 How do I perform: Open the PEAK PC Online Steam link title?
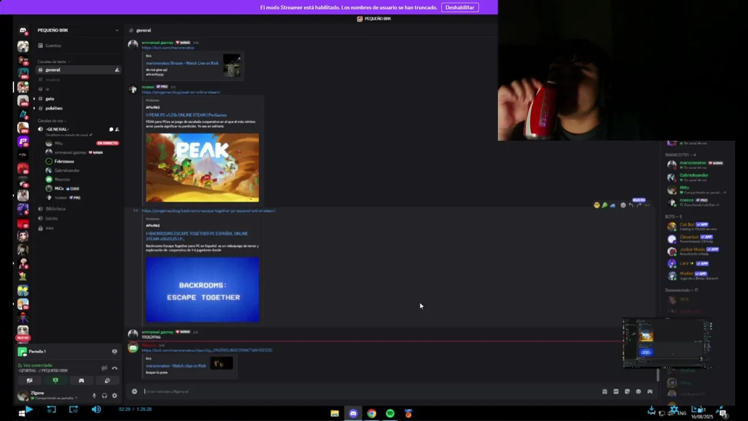(186, 115)
